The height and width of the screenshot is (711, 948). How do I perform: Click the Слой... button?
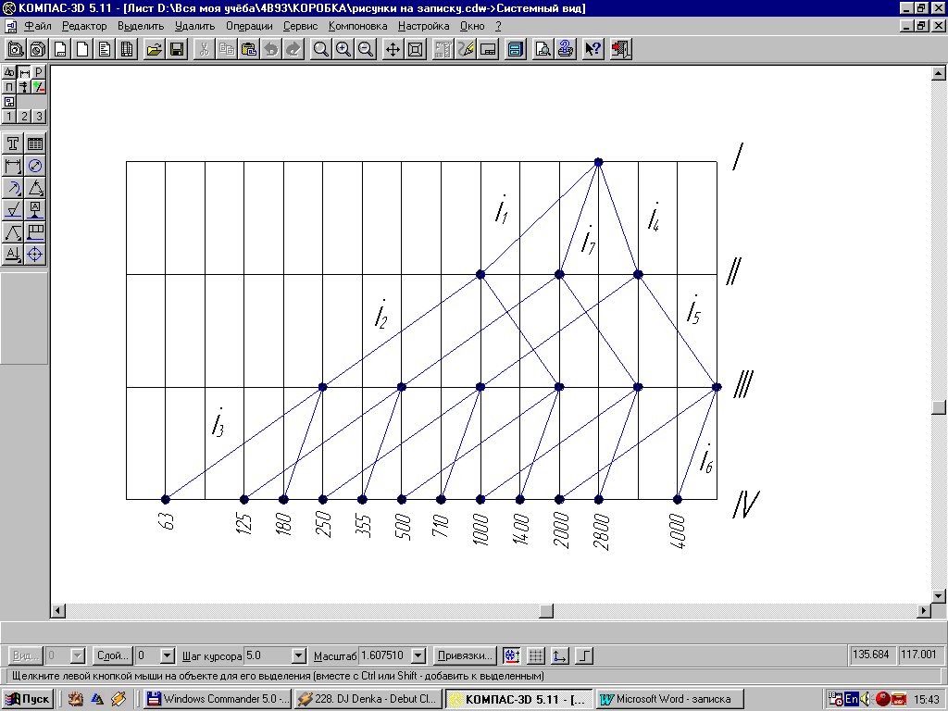(x=113, y=655)
